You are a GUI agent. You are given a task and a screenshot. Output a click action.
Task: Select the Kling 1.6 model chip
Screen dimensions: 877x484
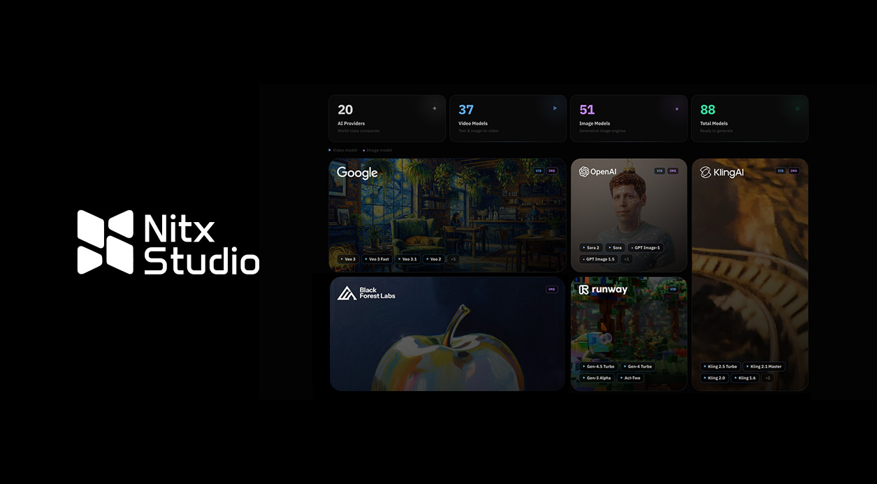745,378
